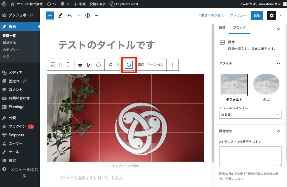Viewport: 287px width, 187px height.
Task: Select the image rotate icon in crop toolbar
Action: tap(129, 64)
